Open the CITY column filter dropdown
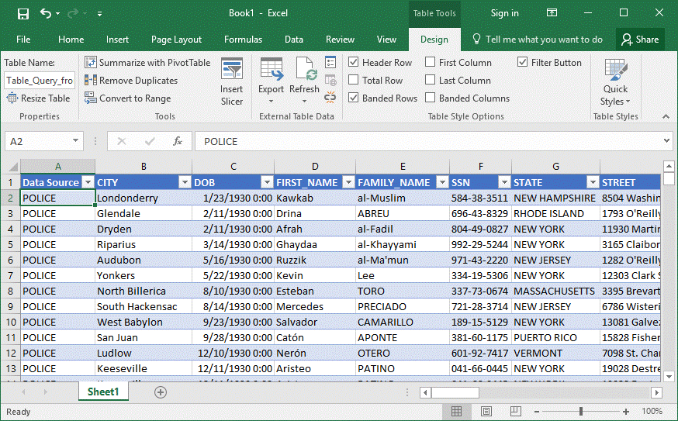This screenshot has width=678, height=421. 185,182
